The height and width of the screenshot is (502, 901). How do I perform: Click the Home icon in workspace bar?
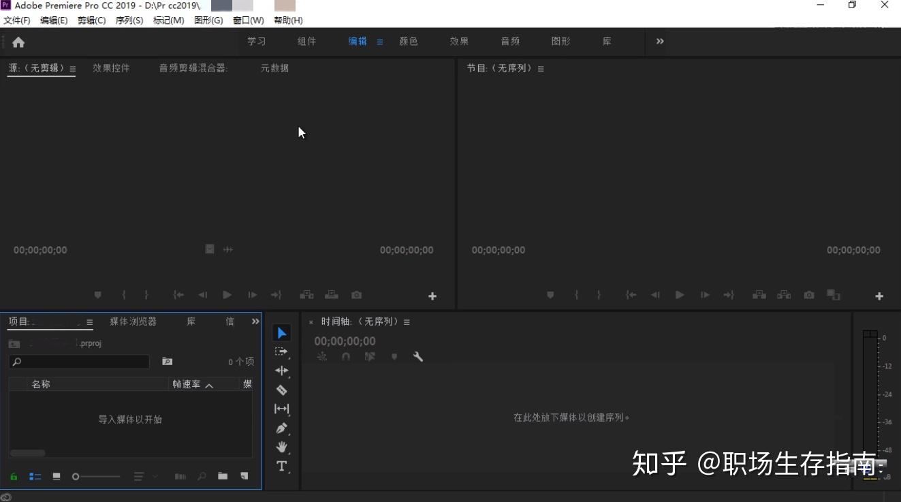click(18, 42)
